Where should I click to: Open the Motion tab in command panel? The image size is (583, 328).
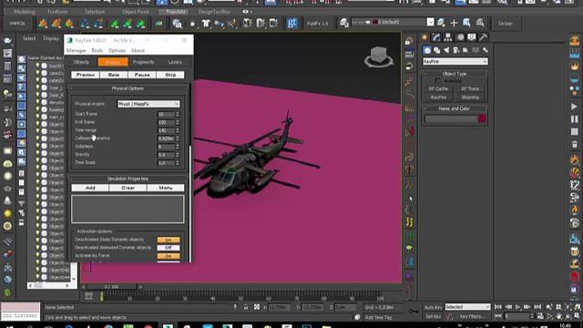click(x=461, y=37)
